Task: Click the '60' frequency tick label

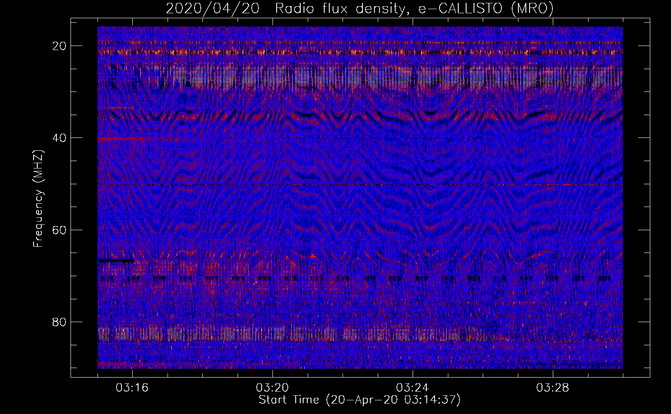Action: 60,230
